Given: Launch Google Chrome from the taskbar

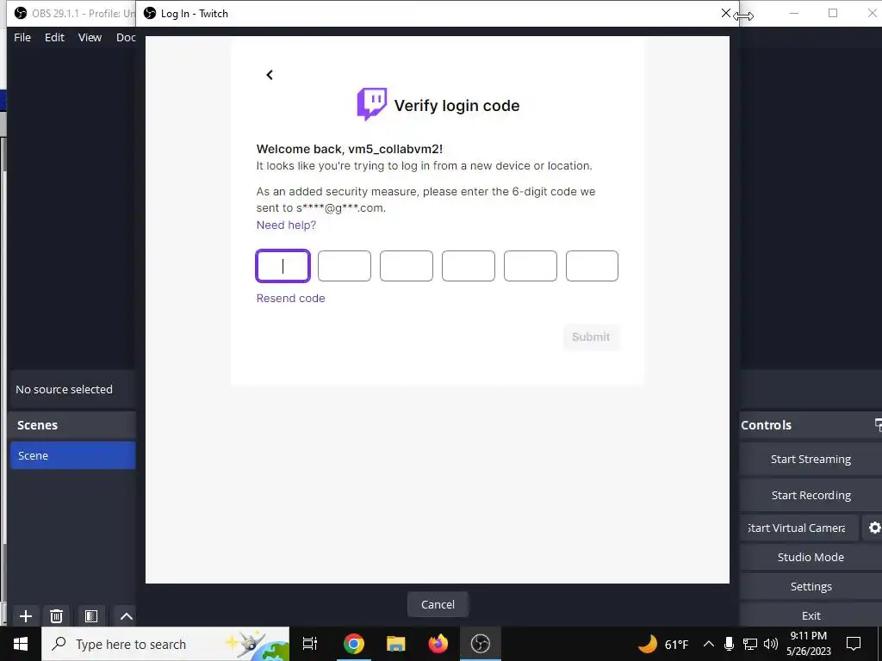Looking at the screenshot, I should point(354,644).
